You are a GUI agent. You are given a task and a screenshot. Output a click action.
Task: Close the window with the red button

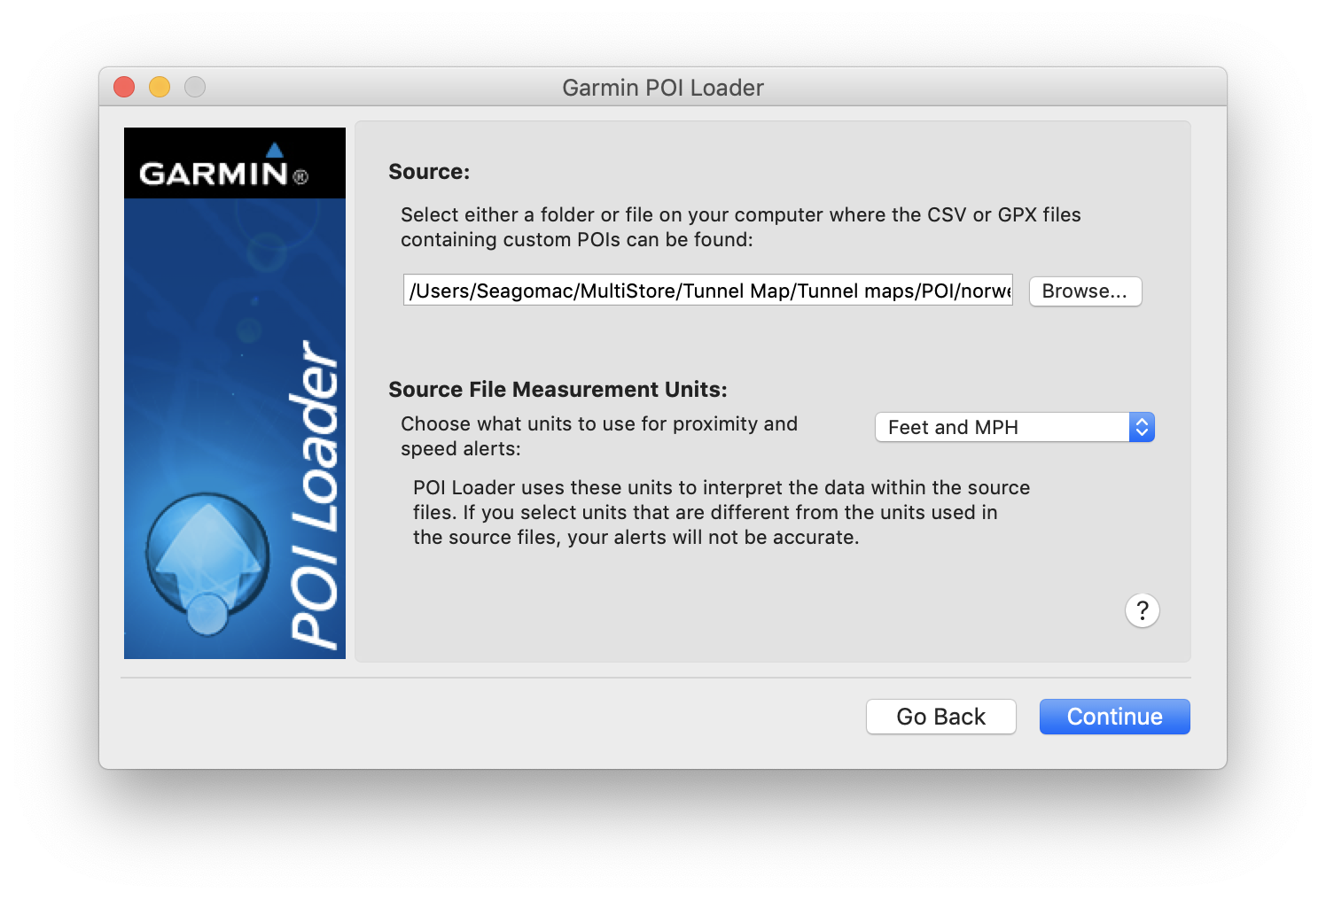[x=124, y=87]
